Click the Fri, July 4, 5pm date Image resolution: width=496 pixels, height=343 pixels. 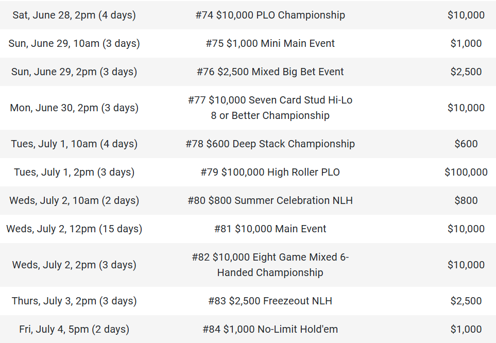[74, 329]
